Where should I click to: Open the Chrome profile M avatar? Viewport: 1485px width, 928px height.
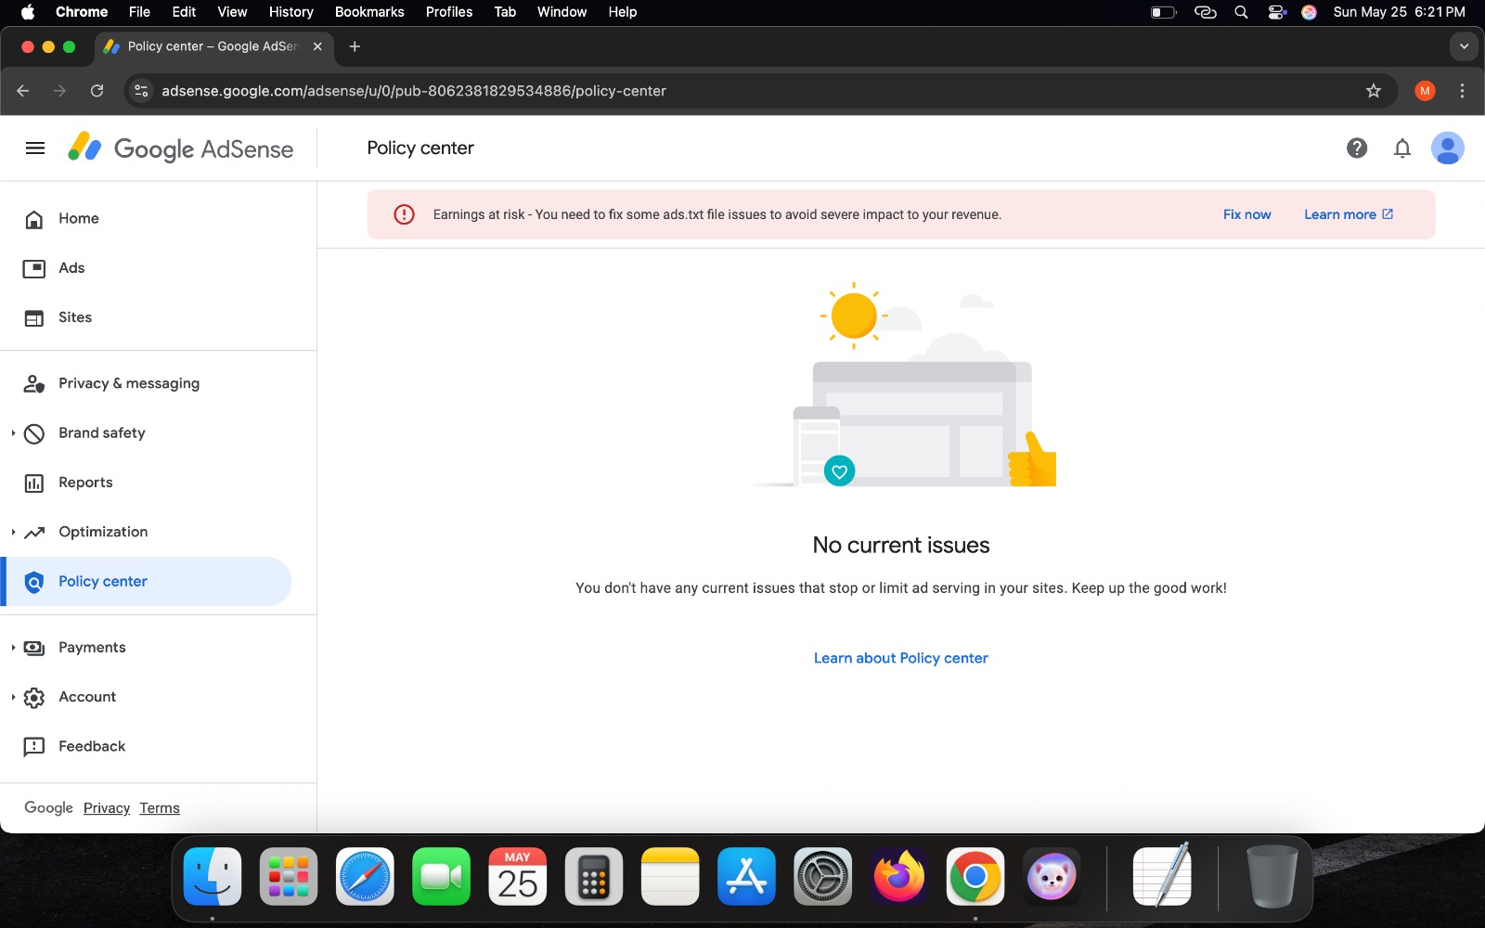(1425, 91)
